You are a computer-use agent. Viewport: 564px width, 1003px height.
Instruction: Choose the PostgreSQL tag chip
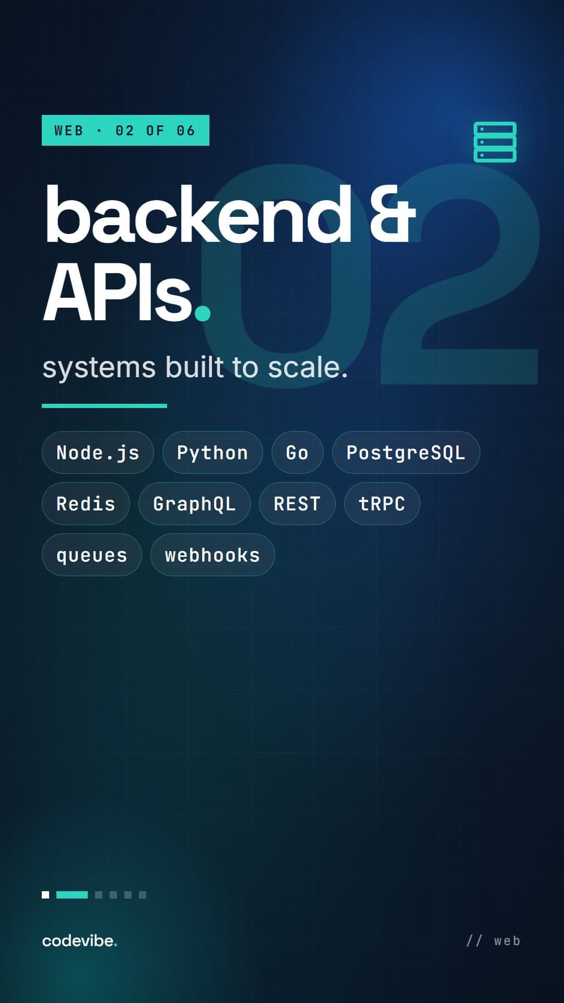coord(406,452)
